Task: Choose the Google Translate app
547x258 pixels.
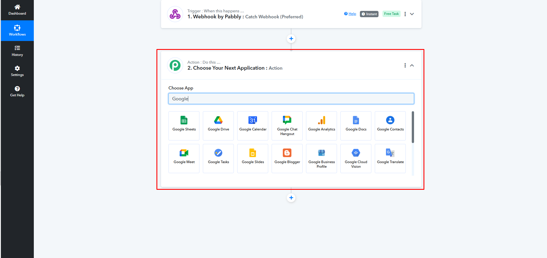Action: [390, 159]
